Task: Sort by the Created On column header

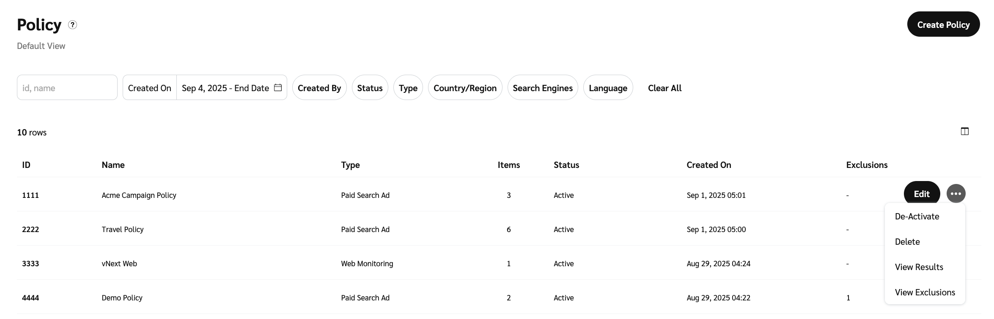Action: (x=708, y=165)
